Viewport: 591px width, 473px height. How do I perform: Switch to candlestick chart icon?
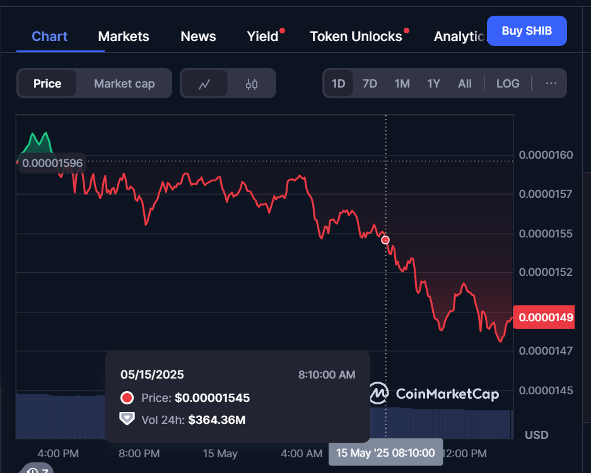pyautogui.click(x=252, y=84)
